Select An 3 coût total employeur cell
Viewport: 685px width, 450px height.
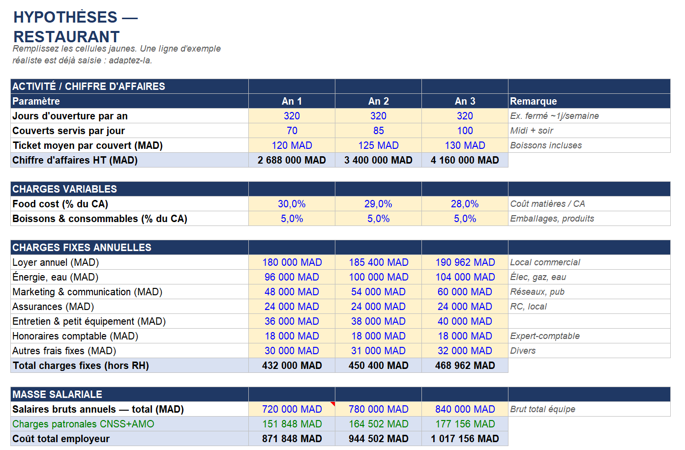click(x=465, y=439)
